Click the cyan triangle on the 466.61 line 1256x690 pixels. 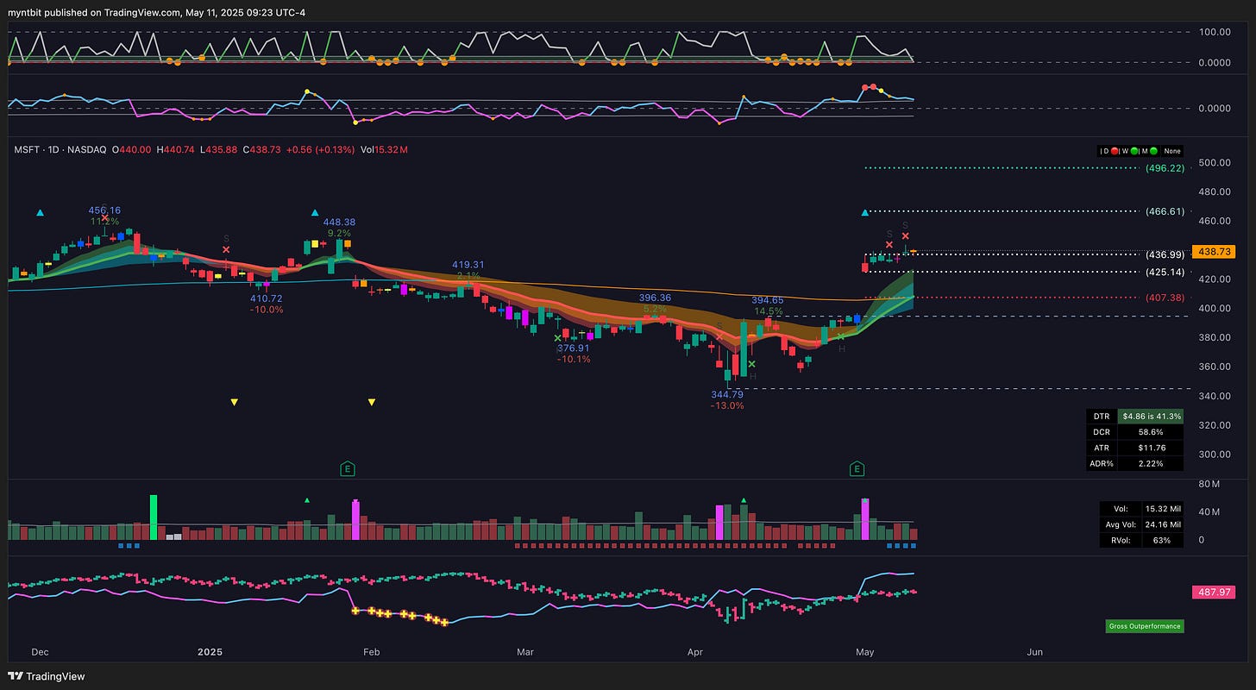pyautogui.click(x=865, y=212)
